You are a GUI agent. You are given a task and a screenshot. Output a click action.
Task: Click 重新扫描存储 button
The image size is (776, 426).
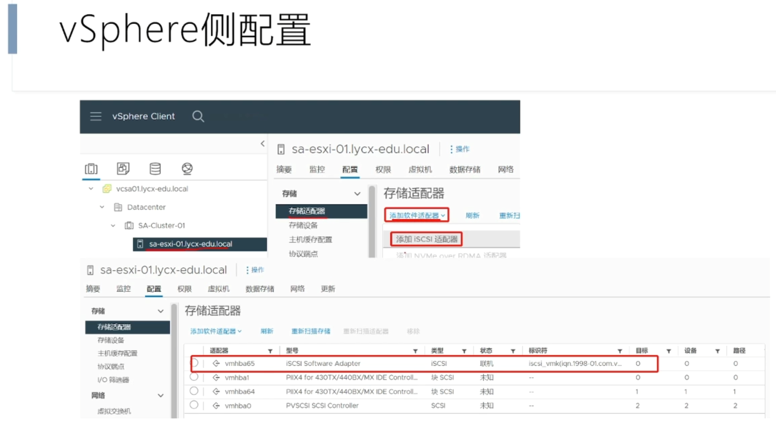tap(311, 331)
